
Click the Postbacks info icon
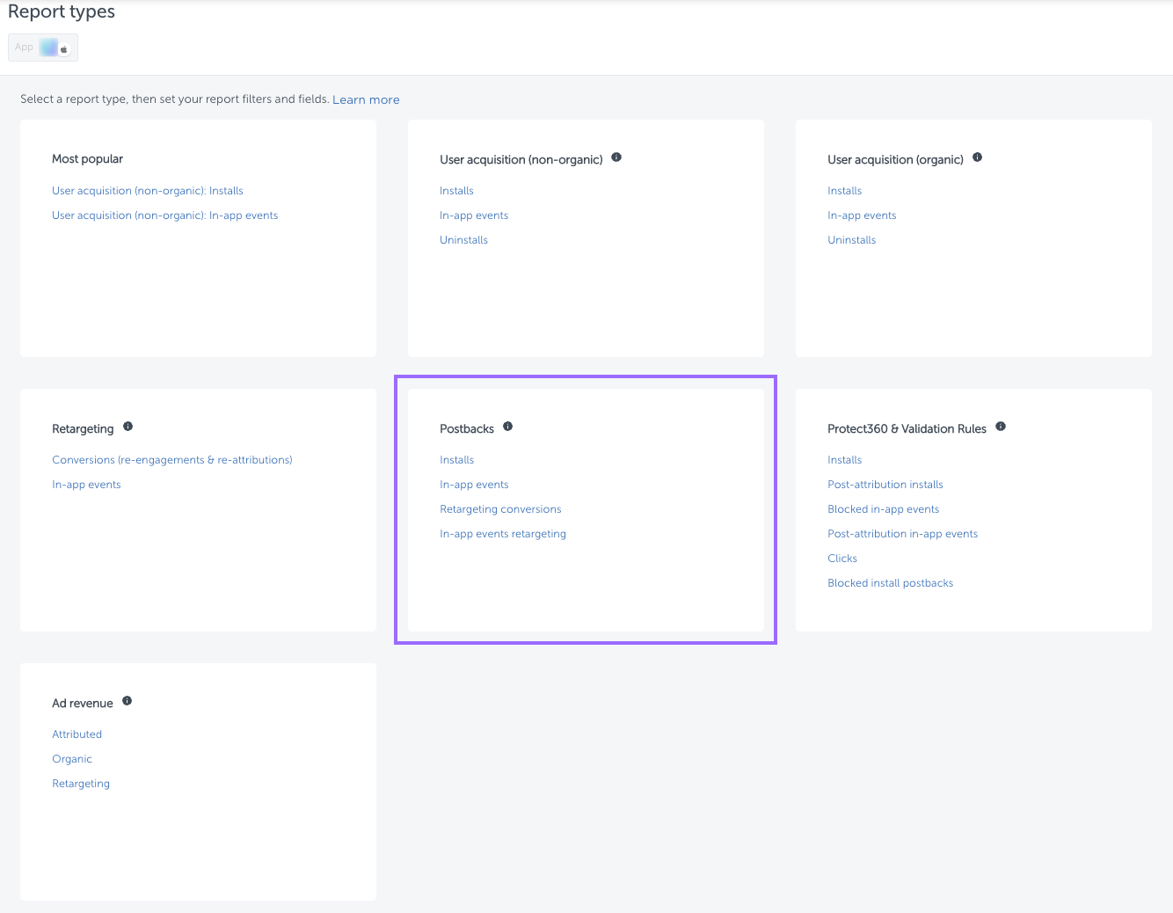coord(507,427)
